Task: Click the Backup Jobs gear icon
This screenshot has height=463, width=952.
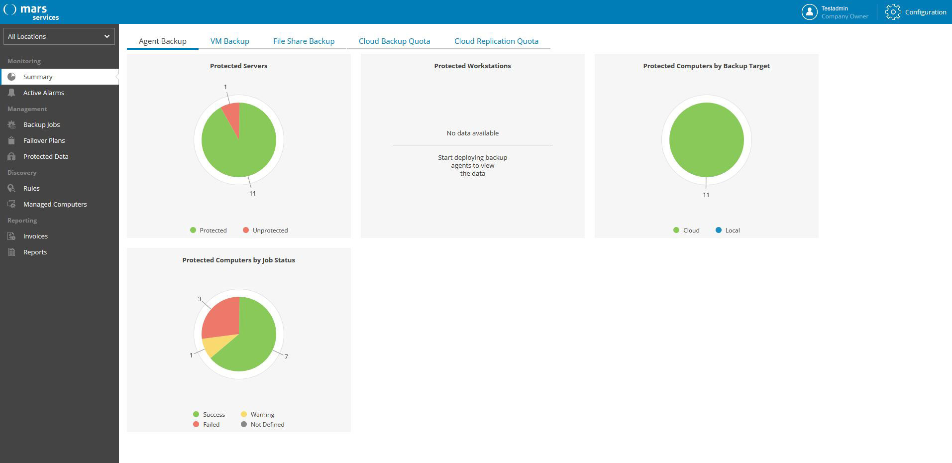Action: [12, 124]
